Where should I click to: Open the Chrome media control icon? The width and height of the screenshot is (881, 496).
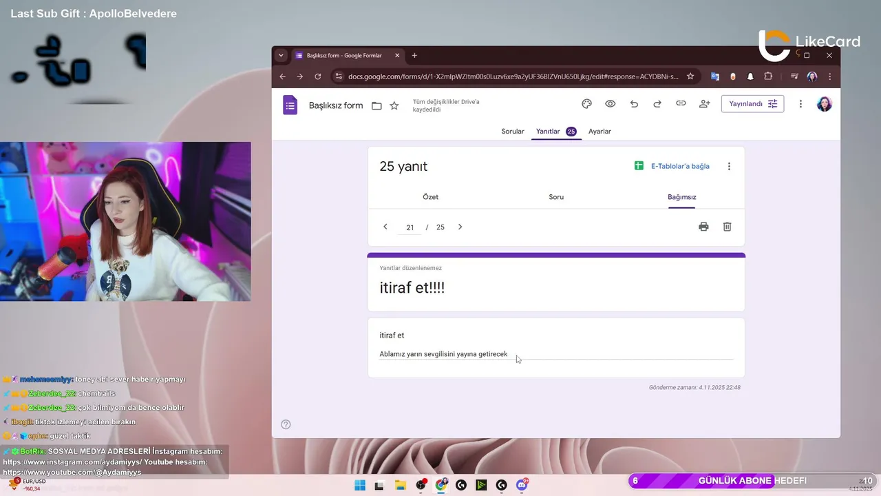click(x=794, y=76)
